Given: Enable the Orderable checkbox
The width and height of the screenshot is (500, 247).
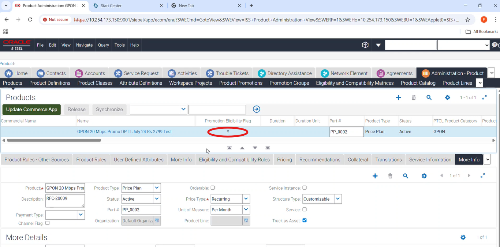Looking at the screenshot, I should pyautogui.click(x=213, y=188).
